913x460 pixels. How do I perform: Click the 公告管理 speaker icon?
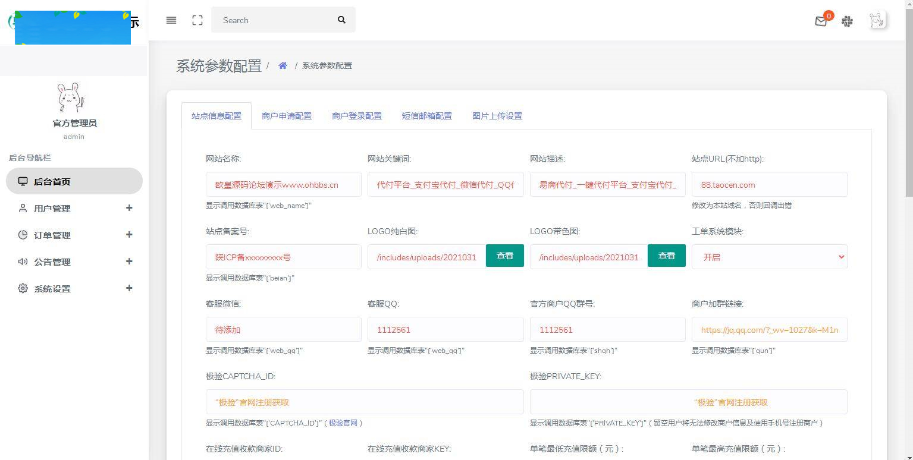point(23,261)
